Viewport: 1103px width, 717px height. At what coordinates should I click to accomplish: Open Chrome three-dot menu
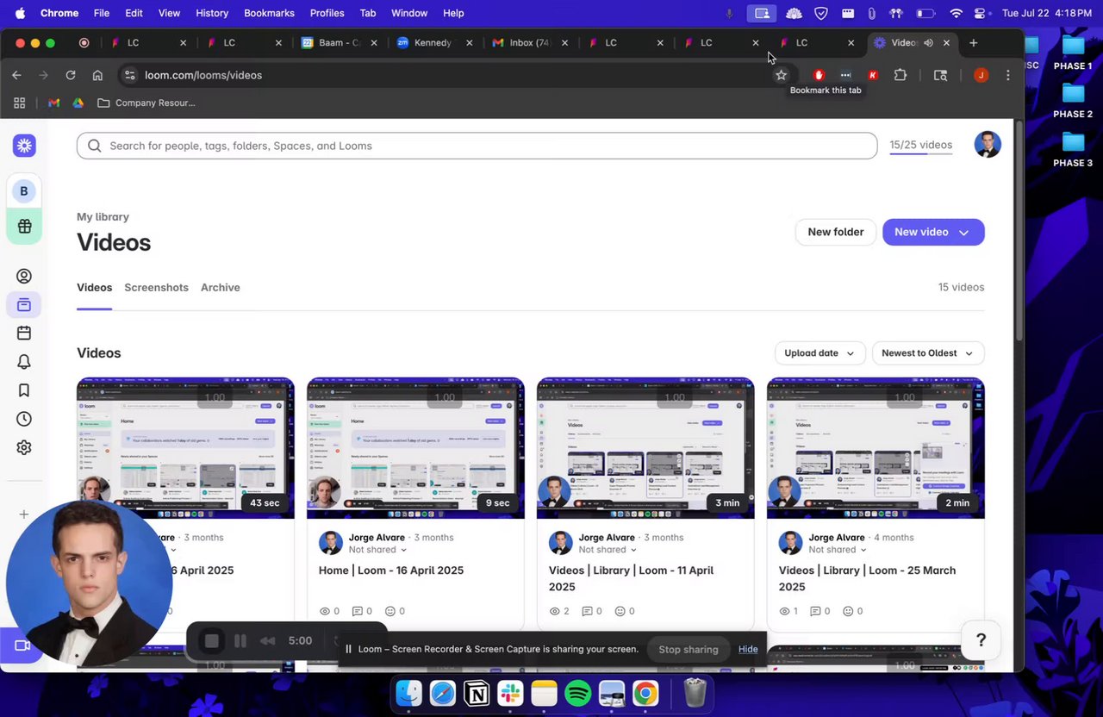1007,75
